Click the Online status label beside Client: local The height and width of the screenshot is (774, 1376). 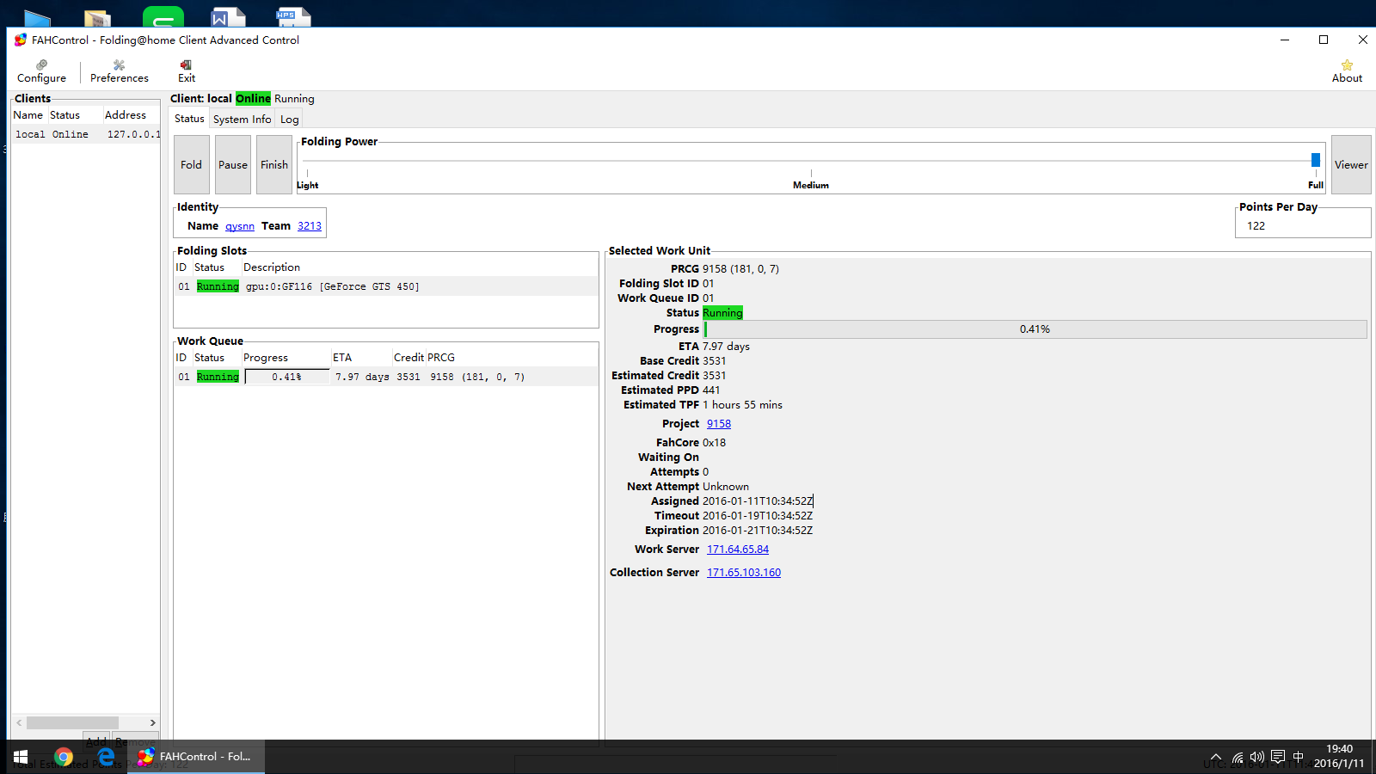(x=253, y=99)
